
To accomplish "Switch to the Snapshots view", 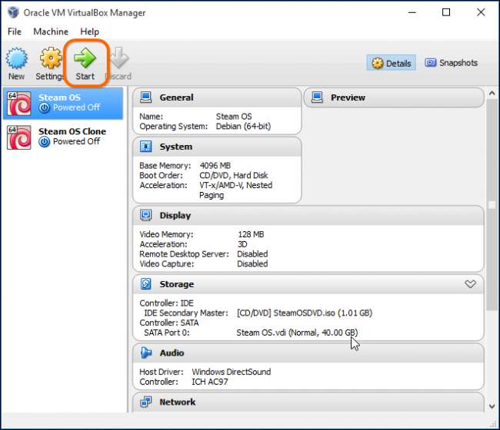I will pyautogui.click(x=452, y=63).
